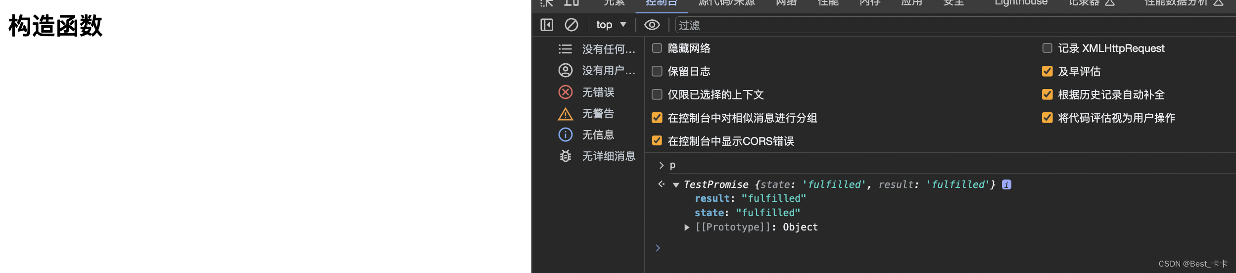The image size is (1236, 273).
Task: Select the 无详细消息 verbose filter
Action: coord(608,156)
